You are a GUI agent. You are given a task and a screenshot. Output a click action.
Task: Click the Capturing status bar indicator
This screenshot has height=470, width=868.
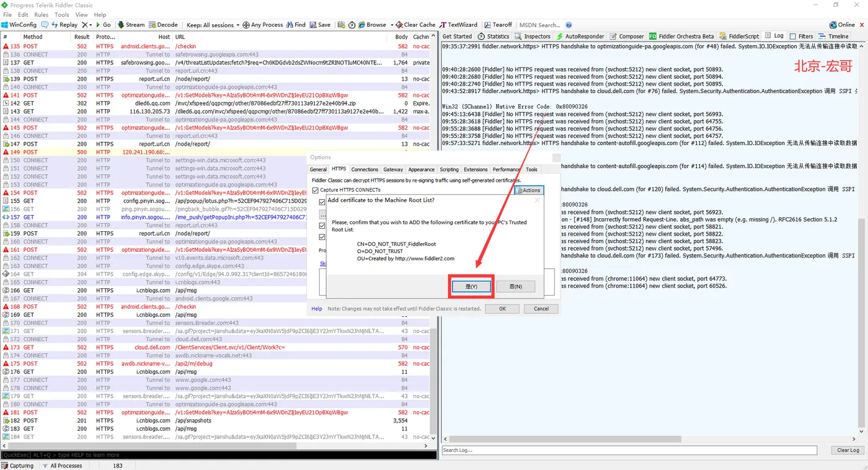(x=17, y=466)
